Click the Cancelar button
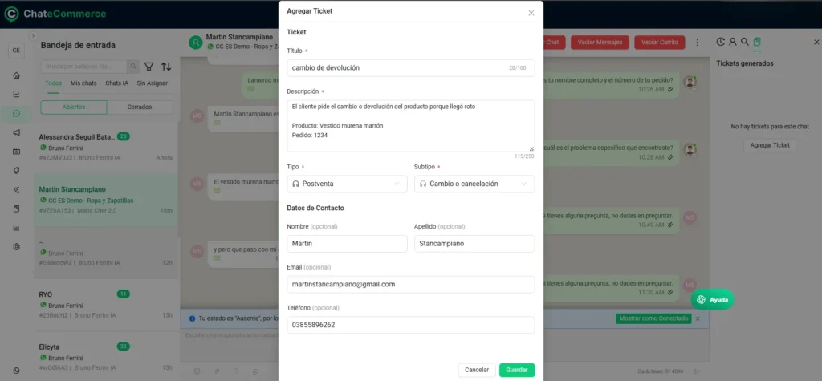This screenshot has width=822, height=381. [x=477, y=370]
